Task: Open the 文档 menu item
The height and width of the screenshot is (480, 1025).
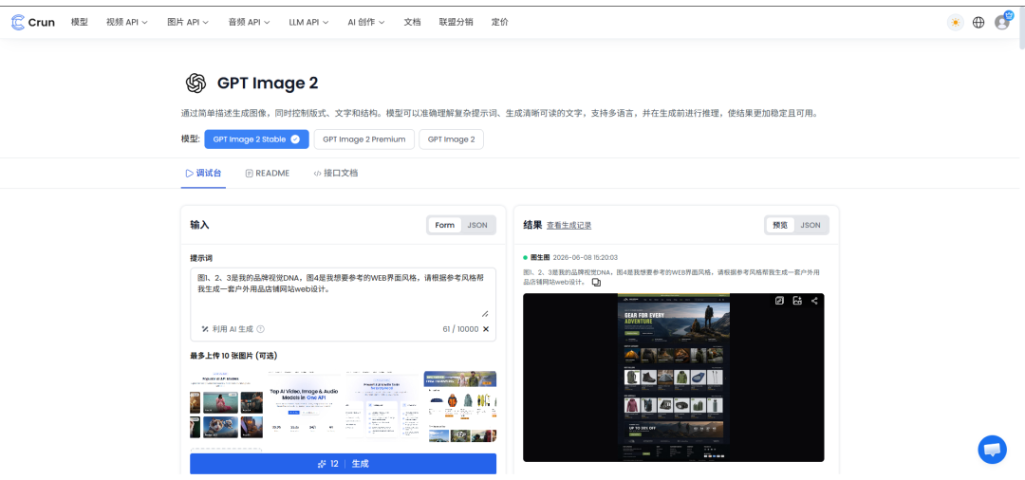Action: (413, 22)
